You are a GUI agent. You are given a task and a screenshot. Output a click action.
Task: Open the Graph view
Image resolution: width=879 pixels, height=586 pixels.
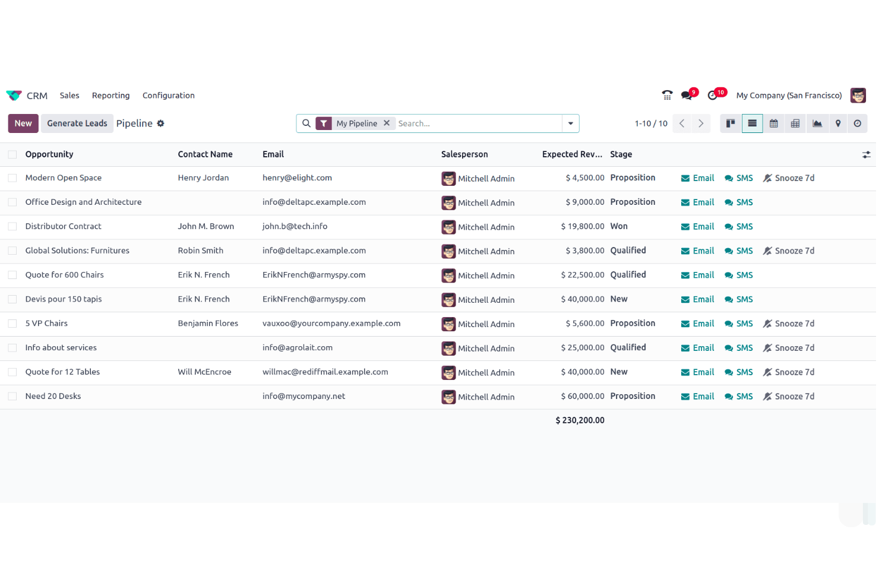point(817,123)
